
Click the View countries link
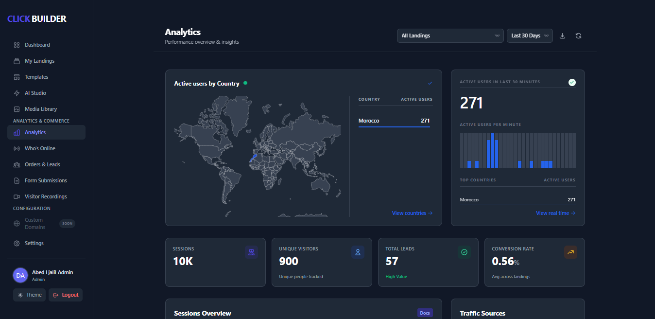412,213
